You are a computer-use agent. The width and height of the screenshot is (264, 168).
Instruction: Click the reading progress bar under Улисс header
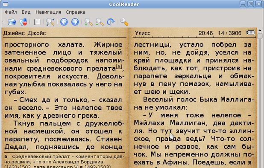[194, 37]
